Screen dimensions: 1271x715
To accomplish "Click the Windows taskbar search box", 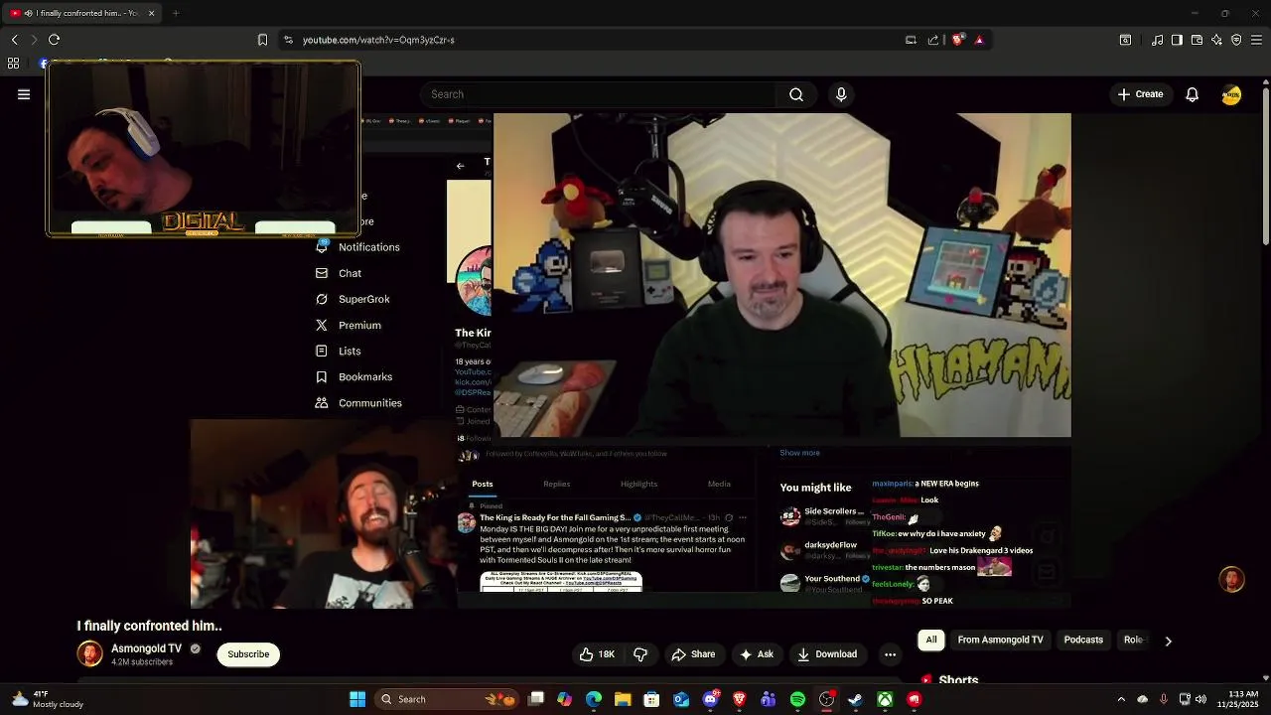I will tap(448, 699).
